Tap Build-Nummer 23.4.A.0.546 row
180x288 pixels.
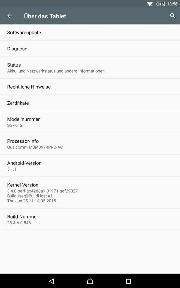(x=90, y=219)
